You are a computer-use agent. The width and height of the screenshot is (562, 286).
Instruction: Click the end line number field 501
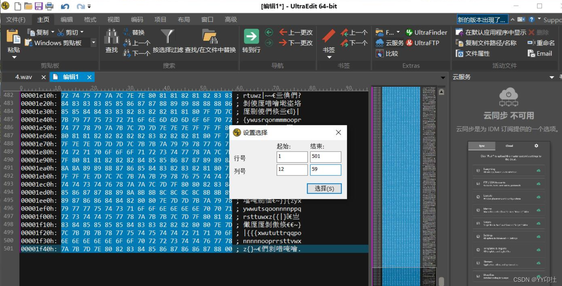click(x=325, y=157)
